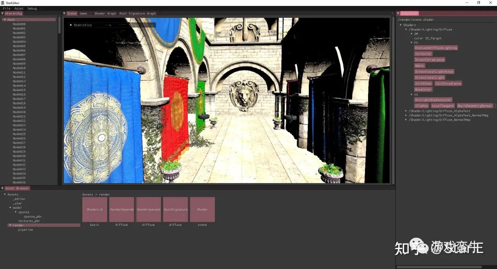
Task: Switch to the Root Signature Graph tab
Action: (138, 13)
